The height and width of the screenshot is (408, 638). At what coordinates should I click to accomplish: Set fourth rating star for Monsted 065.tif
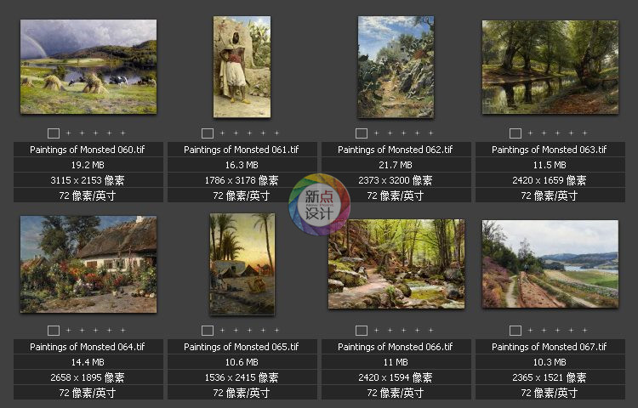tap(263, 330)
